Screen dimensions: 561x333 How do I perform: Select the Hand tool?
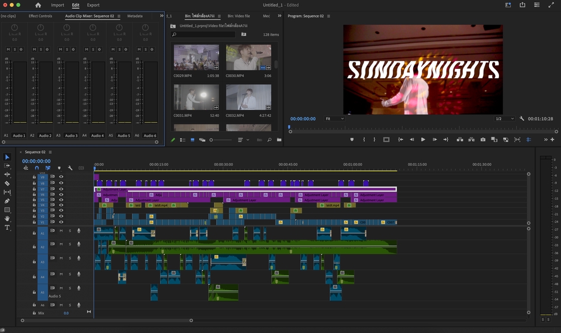click(7, 218)
